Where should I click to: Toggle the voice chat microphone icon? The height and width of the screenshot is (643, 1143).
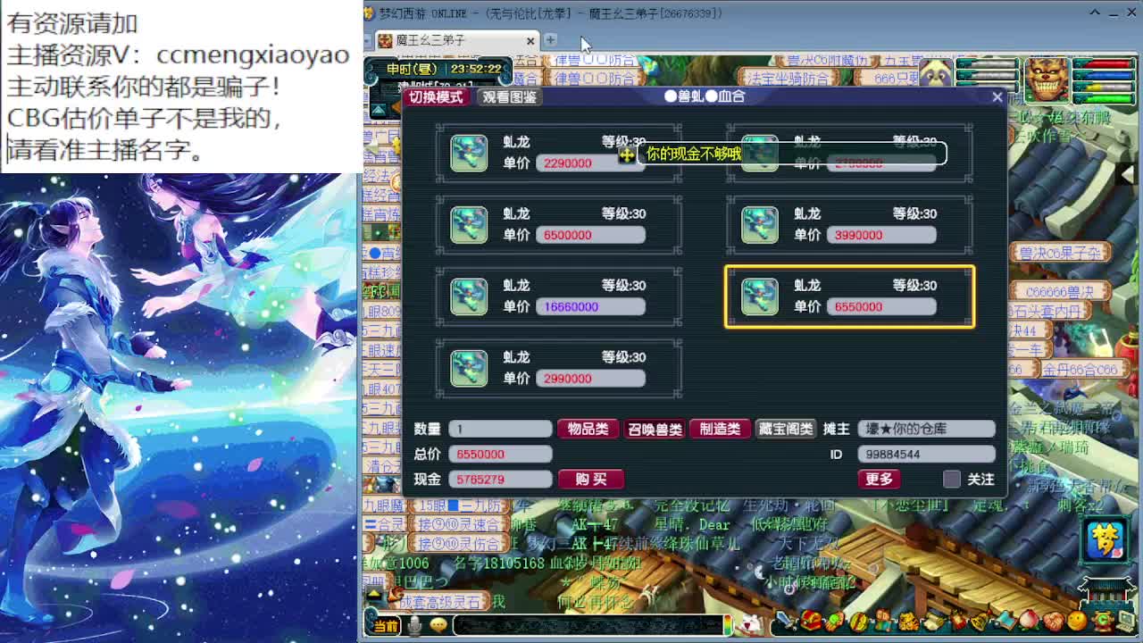click(x=414, y=625)
